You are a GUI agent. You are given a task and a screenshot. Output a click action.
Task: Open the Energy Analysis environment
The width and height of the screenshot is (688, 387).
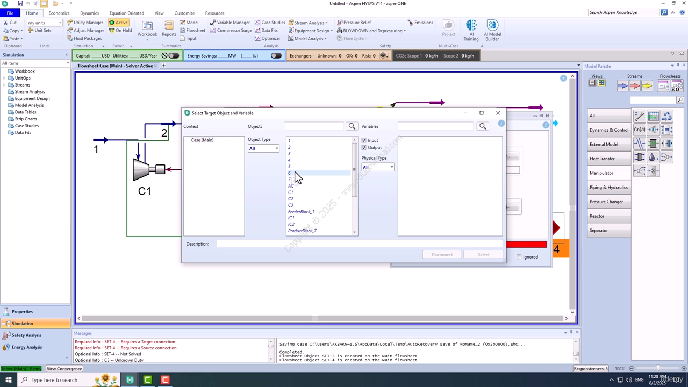tap(35, 347)
